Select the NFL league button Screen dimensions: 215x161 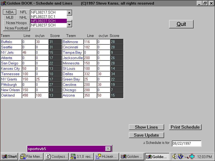pyautogui.click(x=23, y=12)
